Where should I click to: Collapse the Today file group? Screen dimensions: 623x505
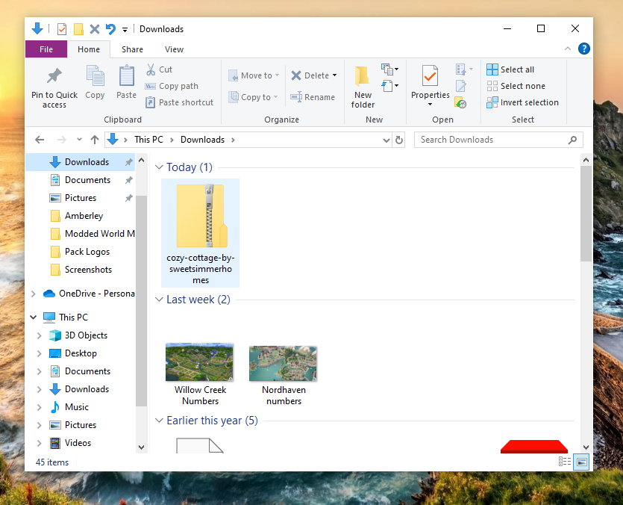pyautogui.click(x=159, y=167)
